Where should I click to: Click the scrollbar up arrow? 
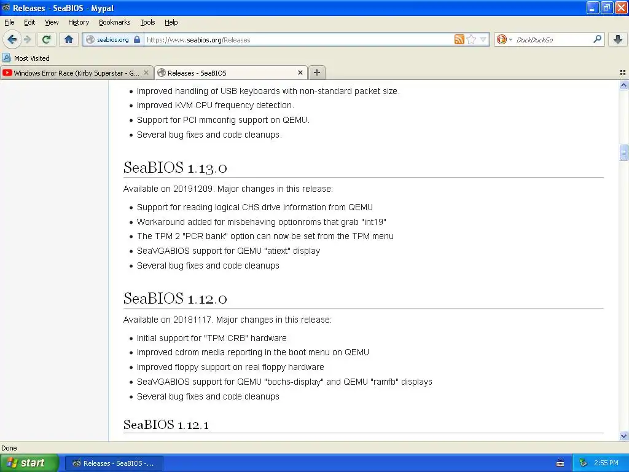pos(623,85)
